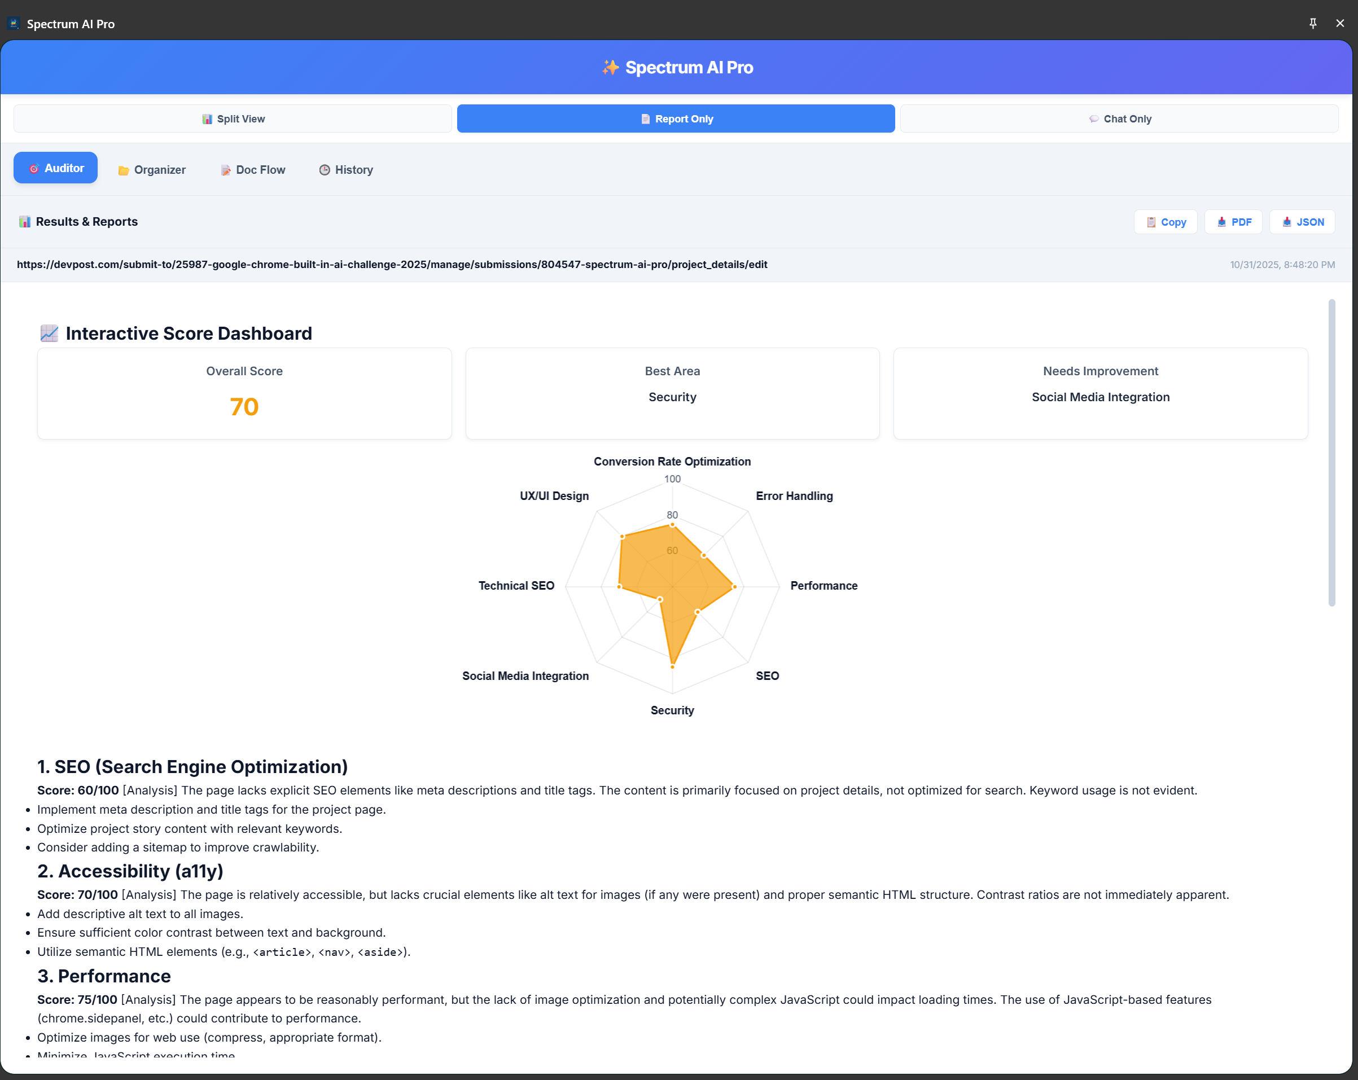Switch to Split View mode
This screenshot has height=1080, width=1358.
tap(233, 119)
